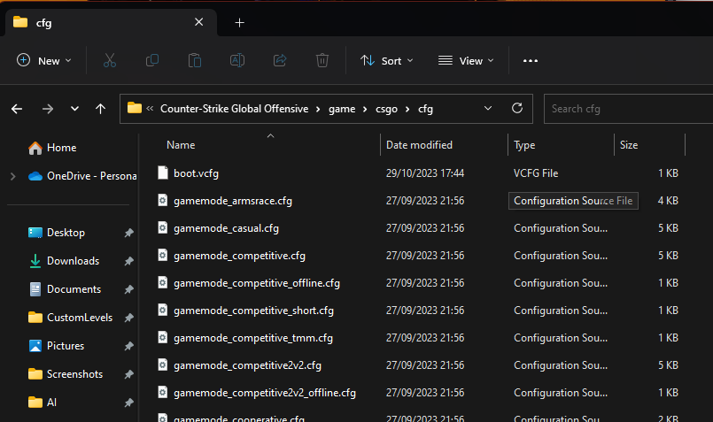Open Desktop in the navigation pane
This screenshot has width=713, height=422.
66,233
